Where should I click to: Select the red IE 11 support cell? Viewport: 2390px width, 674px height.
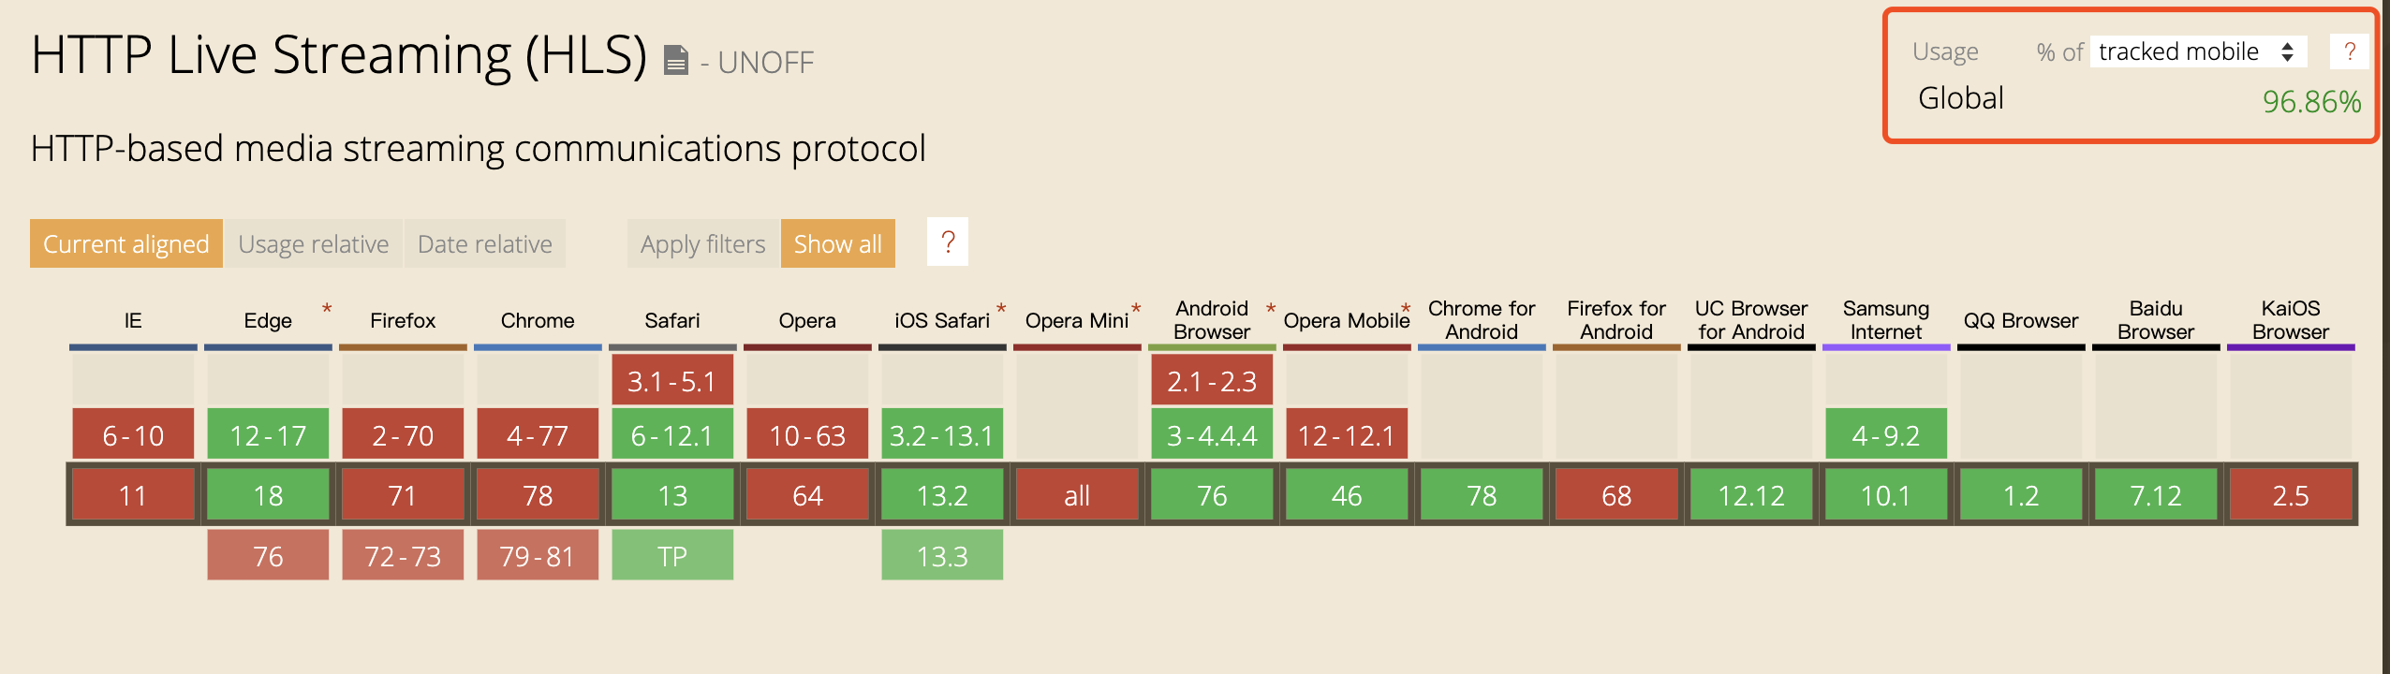pyautogui.click(x=133, y=494)
